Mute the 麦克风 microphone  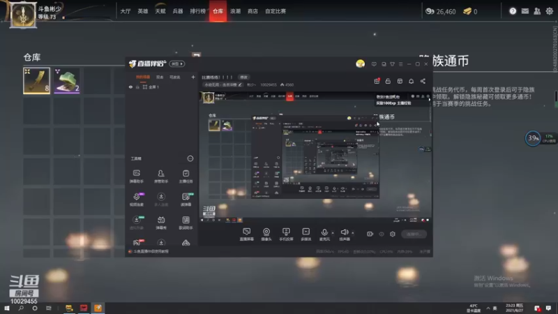(324, 234)
